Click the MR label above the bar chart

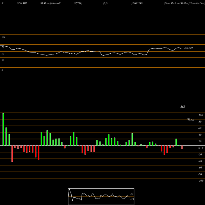click(x=183, y=107)
